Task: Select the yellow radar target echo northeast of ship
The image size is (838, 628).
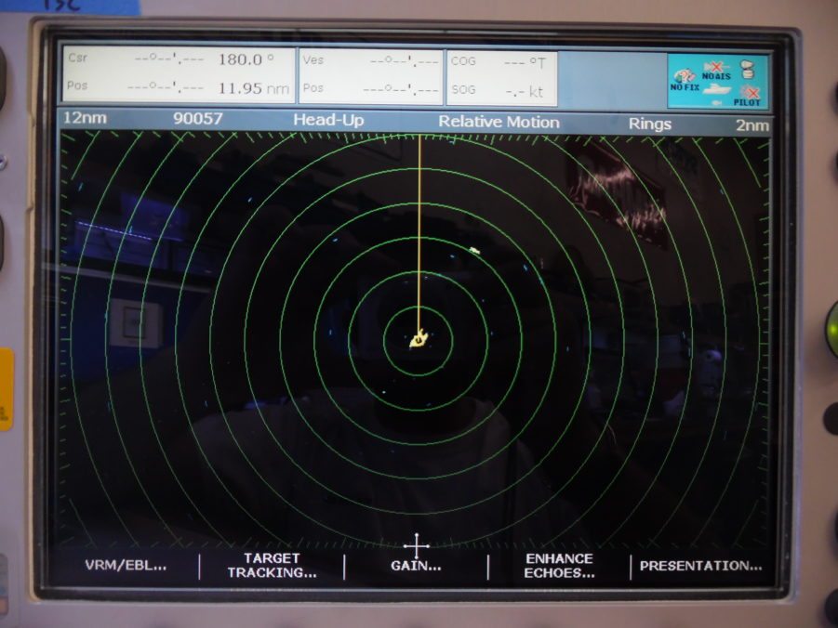Action: [474, 250]
